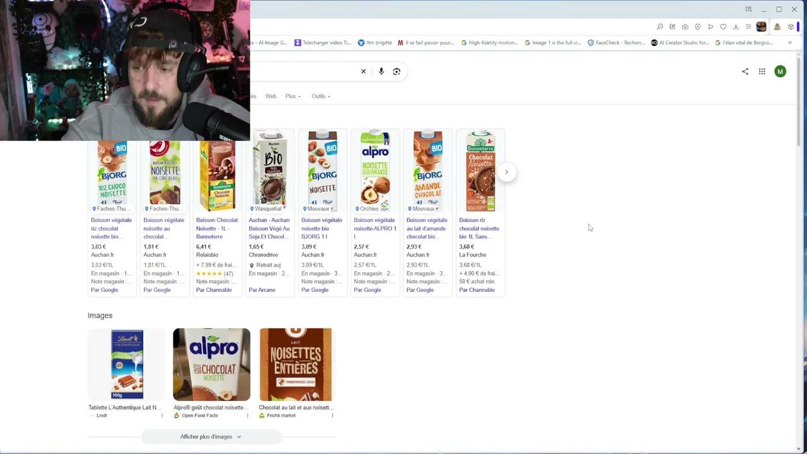Open the cube extensions icon
The height and width of the screenshot is (454, 807).
(x=791, y=26)
